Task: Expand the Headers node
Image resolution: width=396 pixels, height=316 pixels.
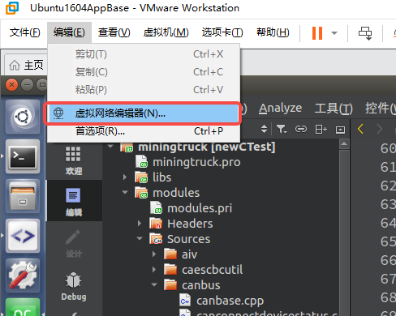Action: 140,224
